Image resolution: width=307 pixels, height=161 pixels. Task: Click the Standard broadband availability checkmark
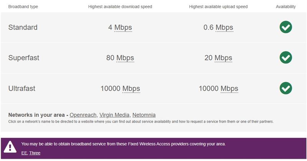pyautogui.click(x=286, y=27)
